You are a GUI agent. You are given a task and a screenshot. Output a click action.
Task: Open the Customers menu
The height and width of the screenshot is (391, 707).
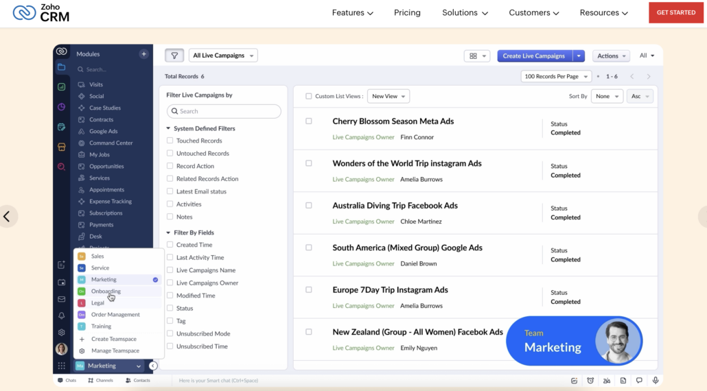click(534, 12)
